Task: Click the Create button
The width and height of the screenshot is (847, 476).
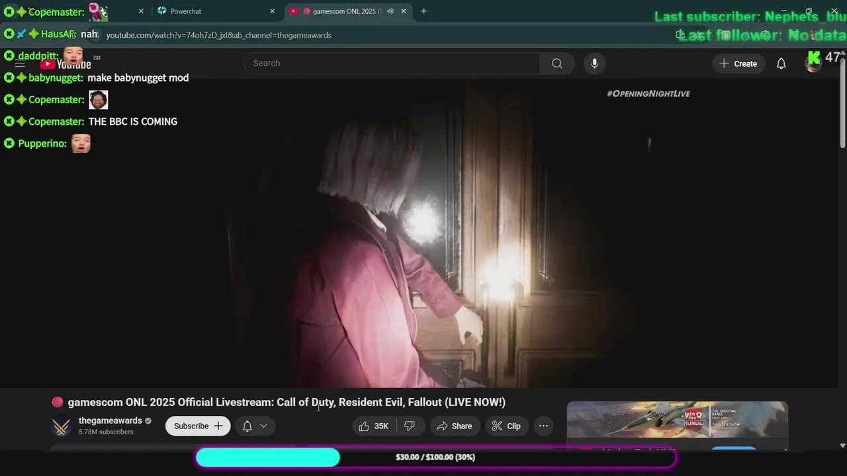Action: (x=738, y=63)
